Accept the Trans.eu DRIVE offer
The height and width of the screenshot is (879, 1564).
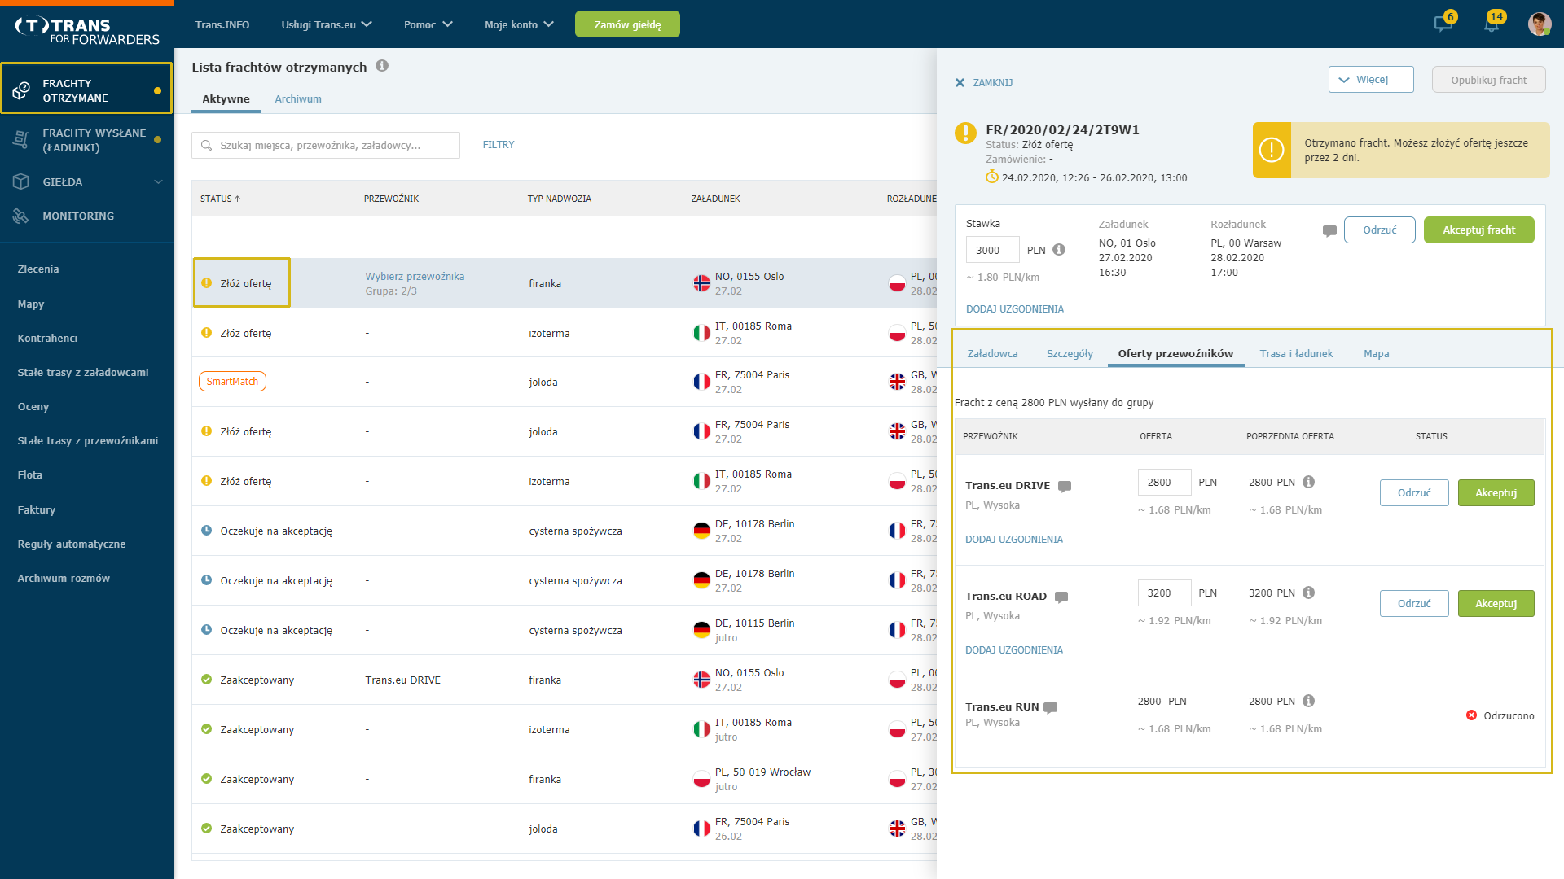coord(1496,492)
